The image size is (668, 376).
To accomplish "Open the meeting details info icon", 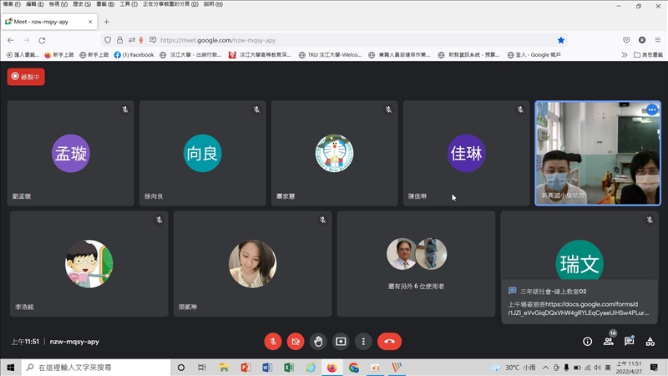I will click(x=587, y=341).
